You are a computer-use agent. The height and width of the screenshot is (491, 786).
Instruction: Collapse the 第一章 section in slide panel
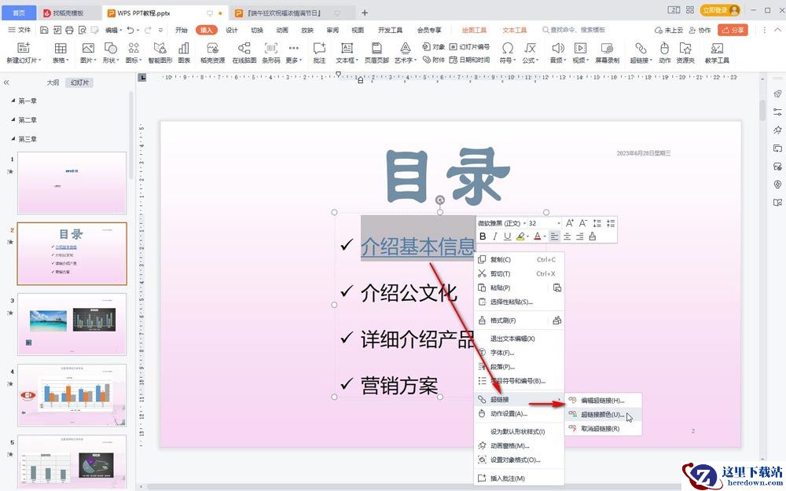(x=13, y=101)
